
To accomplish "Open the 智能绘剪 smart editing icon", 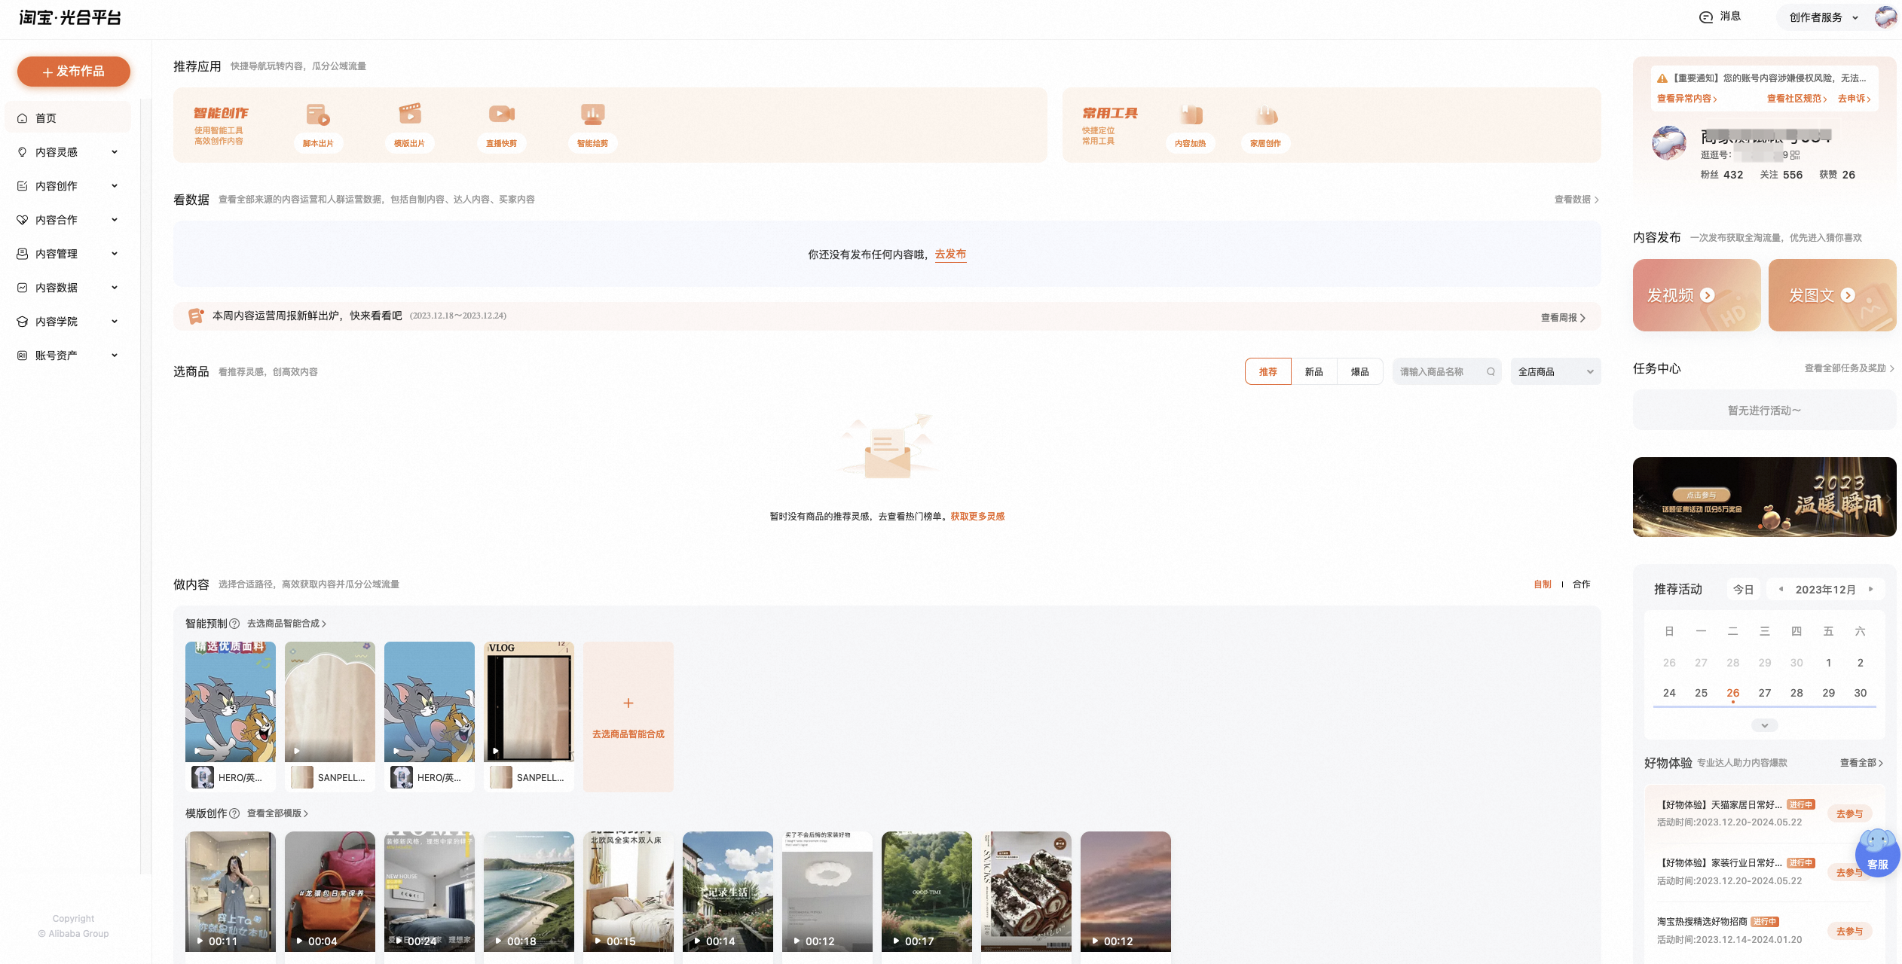I will pos(592,114).
